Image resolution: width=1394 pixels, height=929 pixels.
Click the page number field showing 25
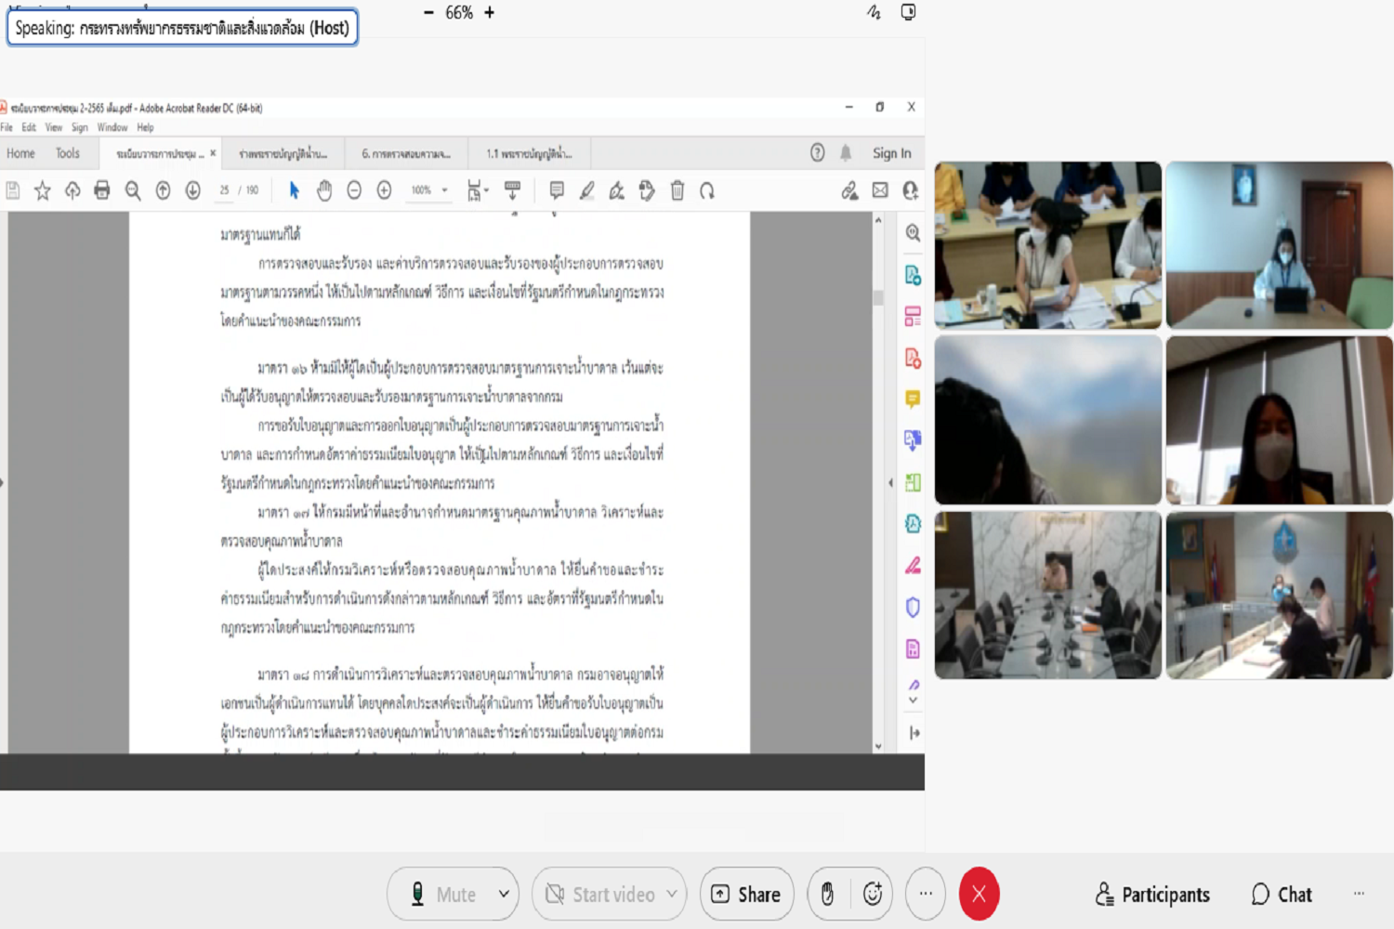[224, 190]
